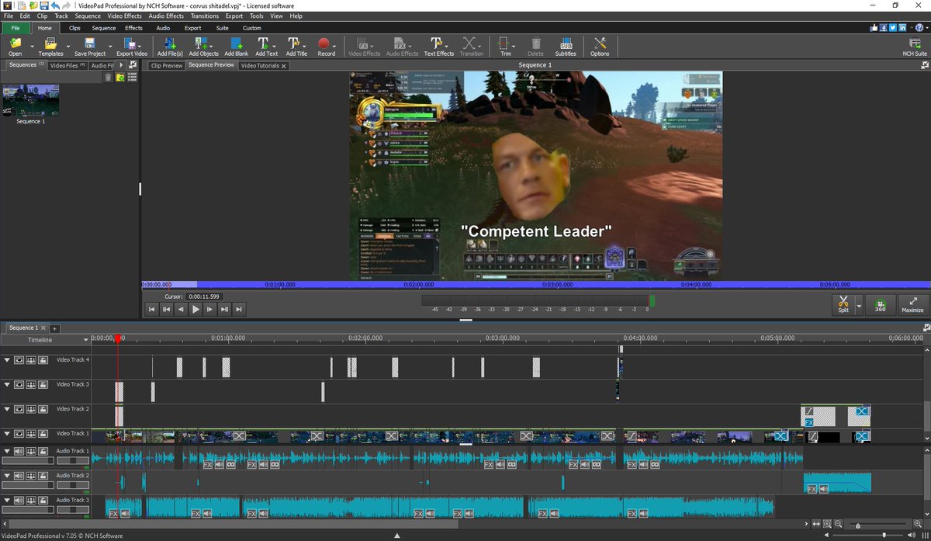
Task: Collapse Audio Track 1 with its triangle
Action: tap(7, 451)
